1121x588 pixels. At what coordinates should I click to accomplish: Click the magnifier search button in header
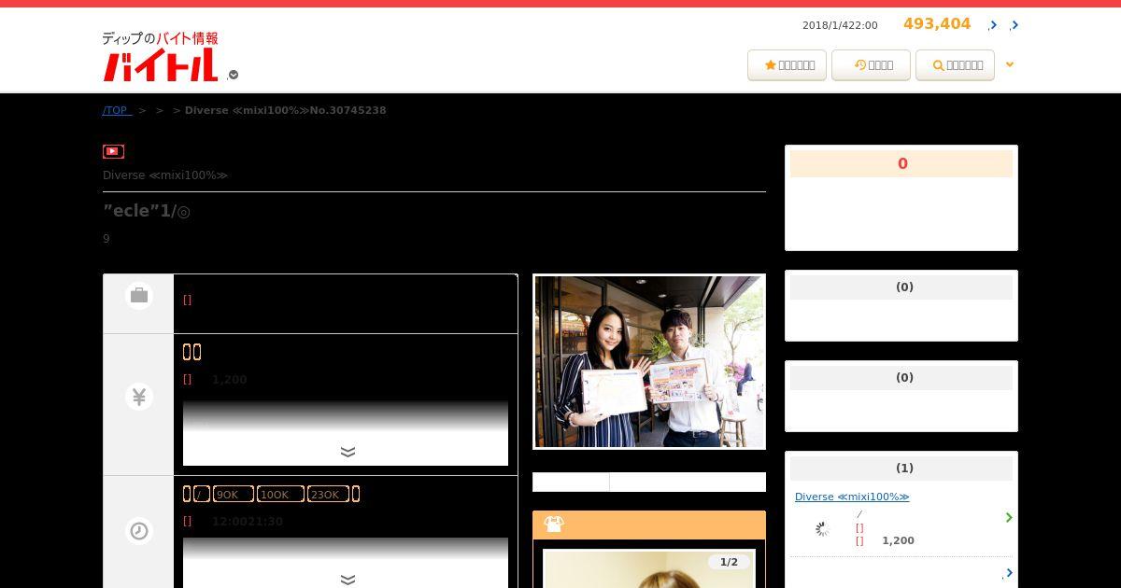955,65
